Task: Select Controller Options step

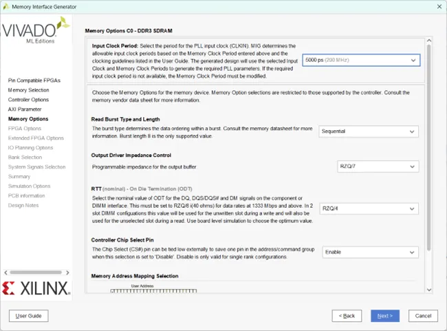Action: 28,100
